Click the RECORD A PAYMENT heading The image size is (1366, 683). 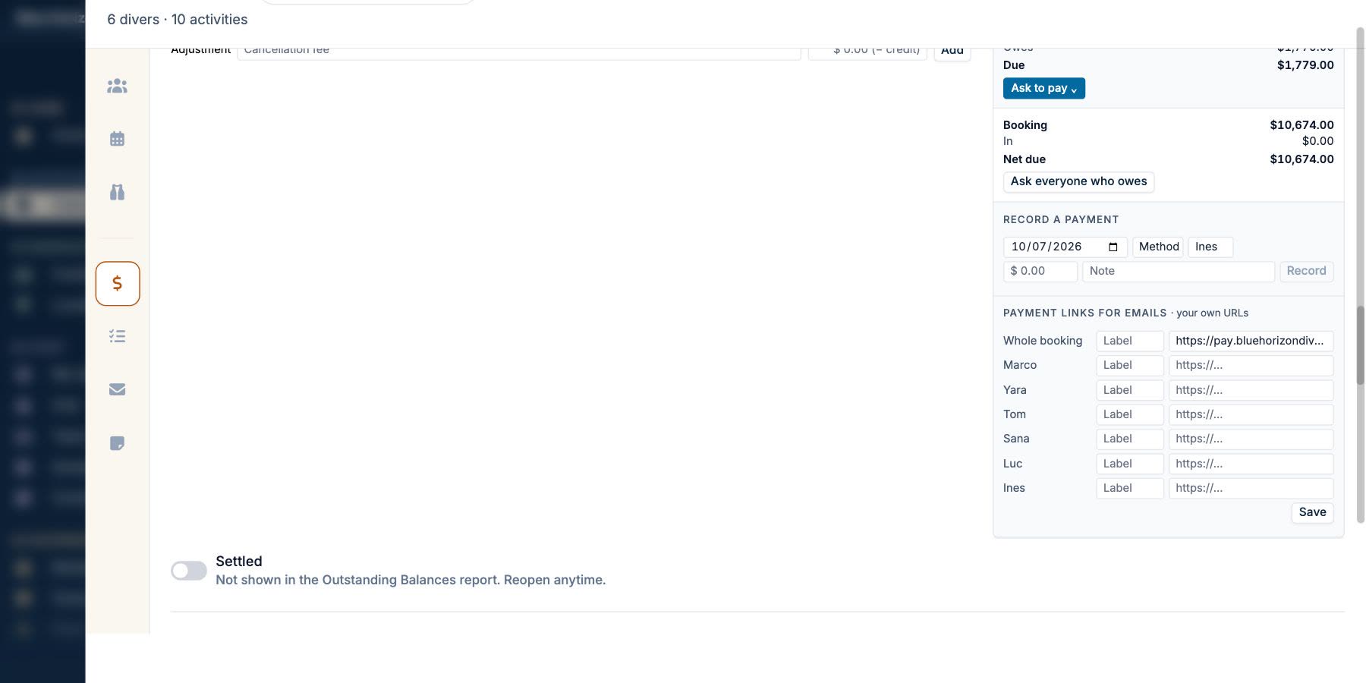tap(1061, 219)
